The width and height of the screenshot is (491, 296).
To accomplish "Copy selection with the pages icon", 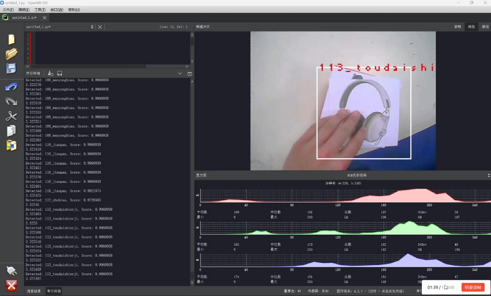I will click(x=11, y=131).
